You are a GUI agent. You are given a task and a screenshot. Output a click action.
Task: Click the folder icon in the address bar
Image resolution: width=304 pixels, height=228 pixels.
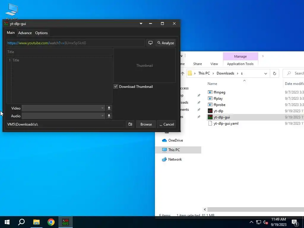point(190,73)
